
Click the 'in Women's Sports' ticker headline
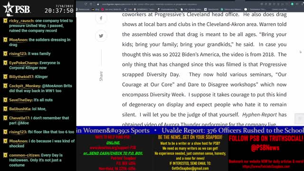[113, 131]
